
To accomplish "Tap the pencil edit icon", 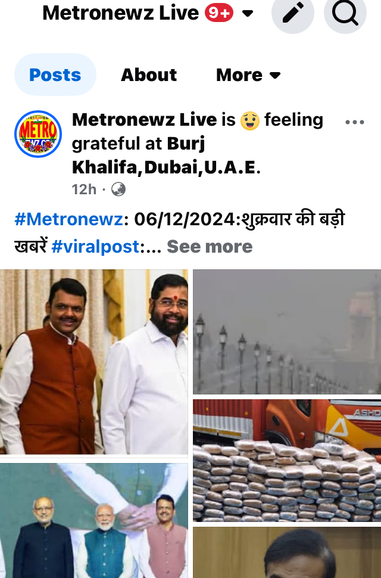I will pyautogui.click(x=293, y=13).
